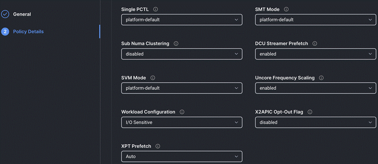Select the Policy Details step

tap(28, 32)
